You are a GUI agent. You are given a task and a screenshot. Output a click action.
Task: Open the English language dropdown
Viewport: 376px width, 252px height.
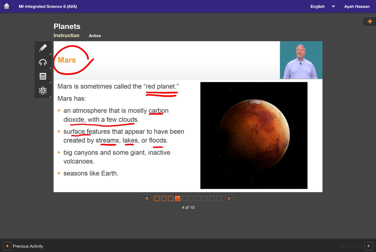(322, 6)
